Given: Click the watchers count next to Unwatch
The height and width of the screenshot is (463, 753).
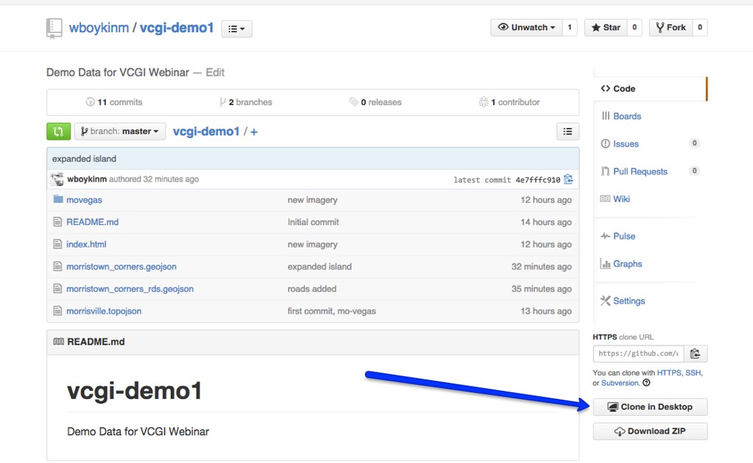Looking at the screenshot, I should coord(570,27).
